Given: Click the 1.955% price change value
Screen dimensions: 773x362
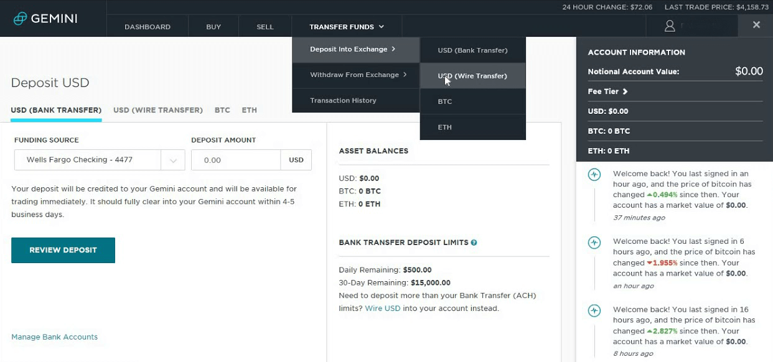Looking at the screenshot, I should (662, 263).
